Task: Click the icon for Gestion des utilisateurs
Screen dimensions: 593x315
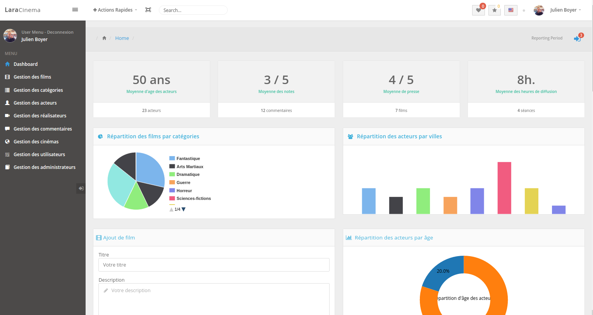Action: click(x=7, y=155)
